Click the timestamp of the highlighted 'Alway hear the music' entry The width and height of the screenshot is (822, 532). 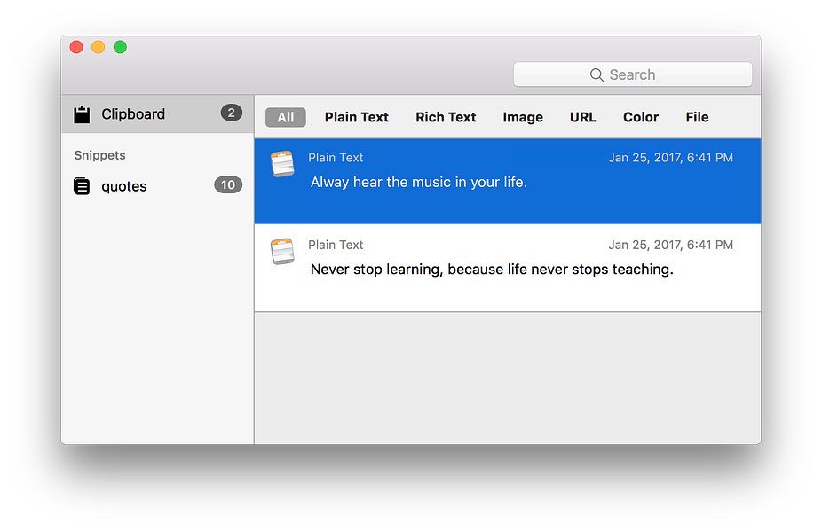(x=670, y=158)
